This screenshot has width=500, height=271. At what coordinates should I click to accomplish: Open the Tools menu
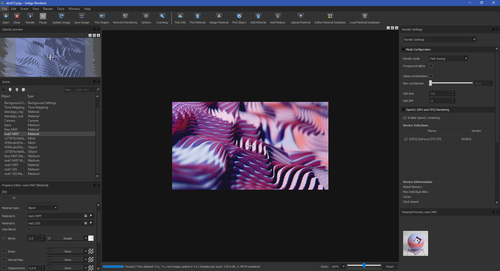(61, 9)
